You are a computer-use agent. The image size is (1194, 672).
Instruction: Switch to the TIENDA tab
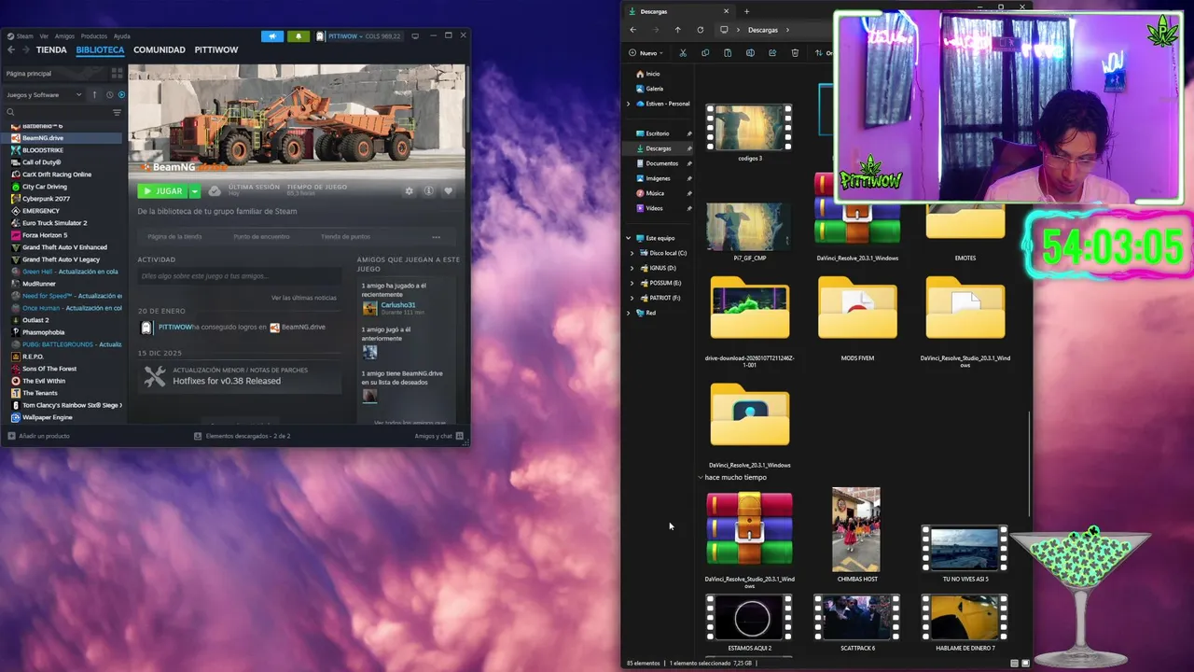click(51, 49)
